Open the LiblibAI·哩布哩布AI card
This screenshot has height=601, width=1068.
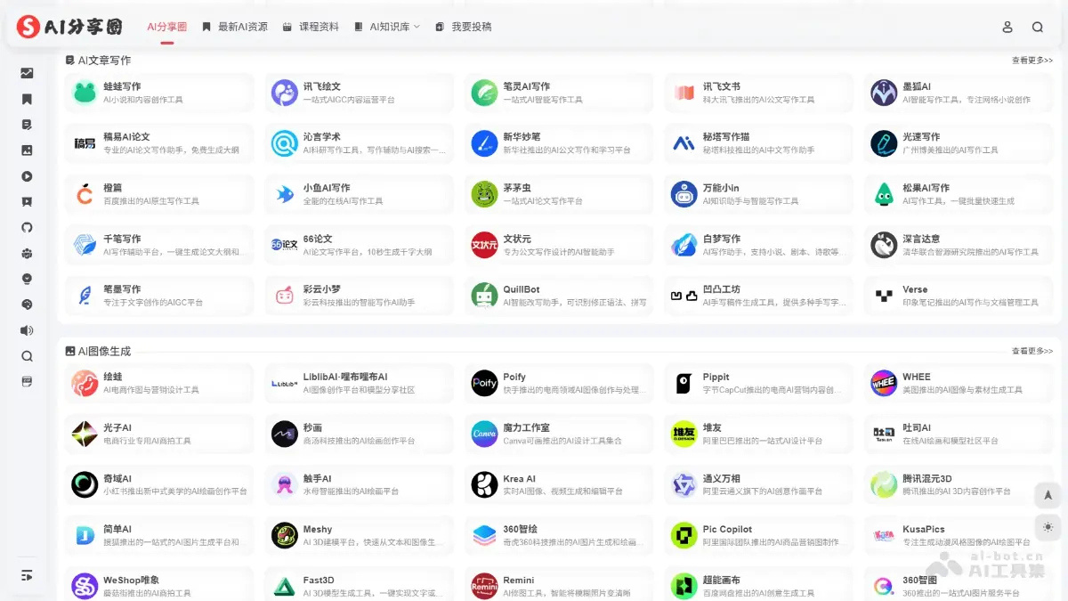[x=360, y=383]
